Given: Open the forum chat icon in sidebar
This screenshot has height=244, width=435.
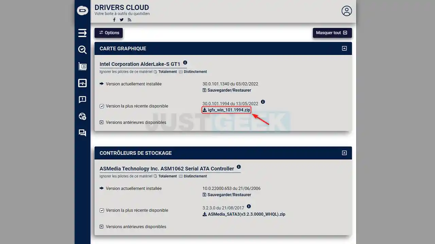Looking at the screenshot, I should click(82, 133).
